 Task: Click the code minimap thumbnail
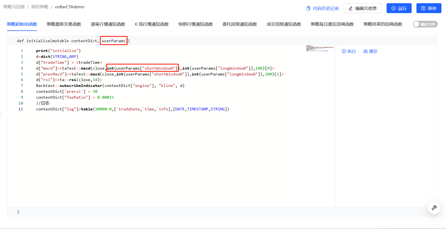pyautogui.click(x=320, y=48)
